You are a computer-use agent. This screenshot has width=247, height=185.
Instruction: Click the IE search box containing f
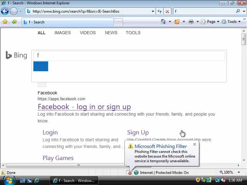click(204, 11)
